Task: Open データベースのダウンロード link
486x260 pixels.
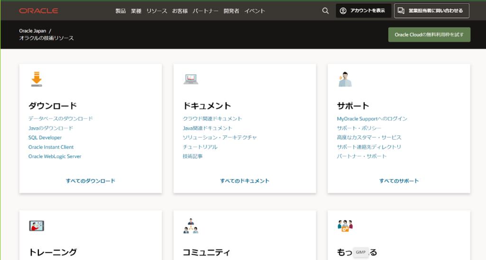Action: click(x=61, y=118)
